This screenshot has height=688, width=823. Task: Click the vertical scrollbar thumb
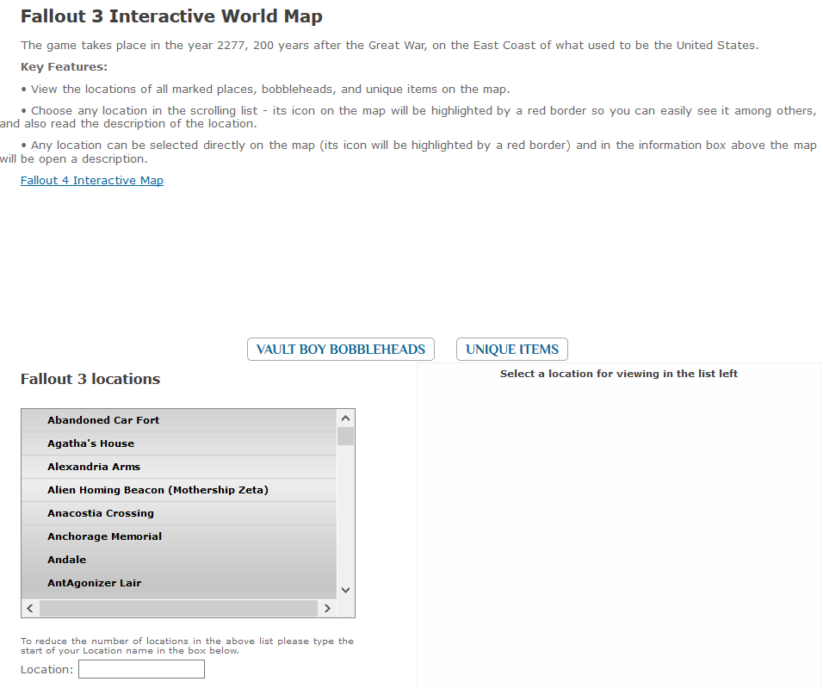pos(345,436)
